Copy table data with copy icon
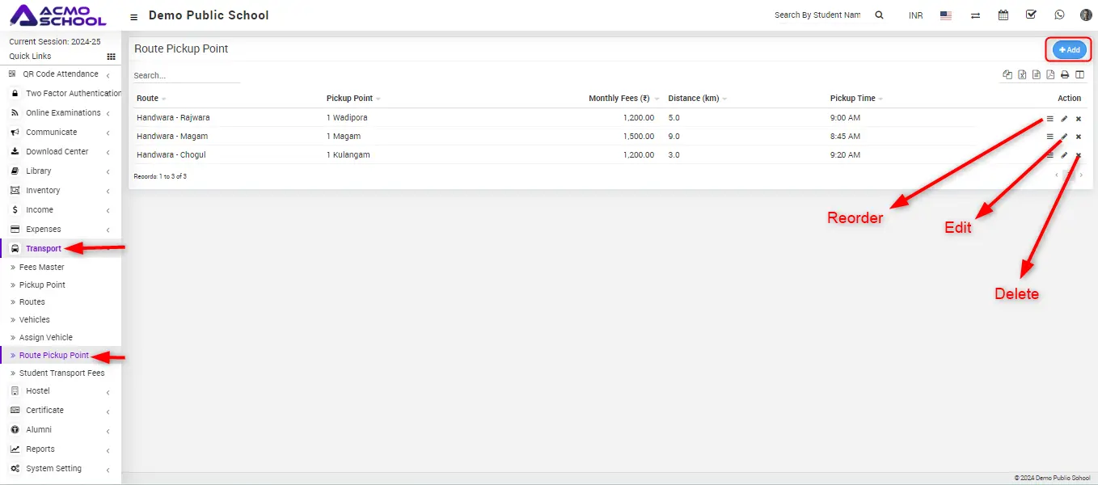The image size is (1098, 485). pos(1007,75)
